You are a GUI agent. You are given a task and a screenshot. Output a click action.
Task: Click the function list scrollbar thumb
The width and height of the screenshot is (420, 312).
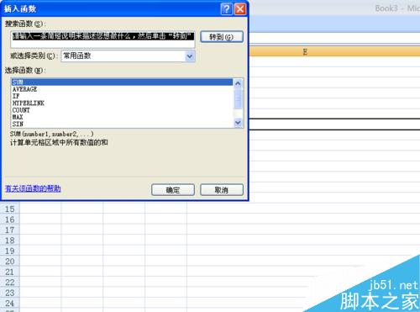pos(238,98)
